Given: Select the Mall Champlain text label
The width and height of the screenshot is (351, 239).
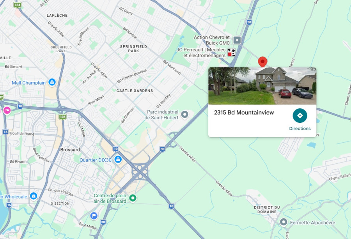Looking at the screenshot, I should point(28,83).
